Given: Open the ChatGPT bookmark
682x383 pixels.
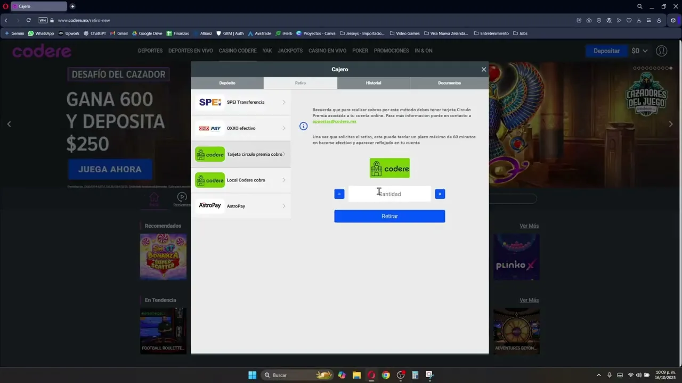Looking at the screenshot, I should (x=95, y=33).
